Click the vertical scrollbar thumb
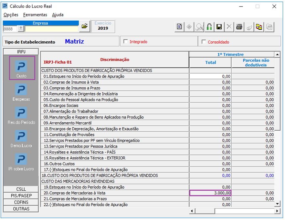Screen dimensions: 285x220 pos(277,94)
